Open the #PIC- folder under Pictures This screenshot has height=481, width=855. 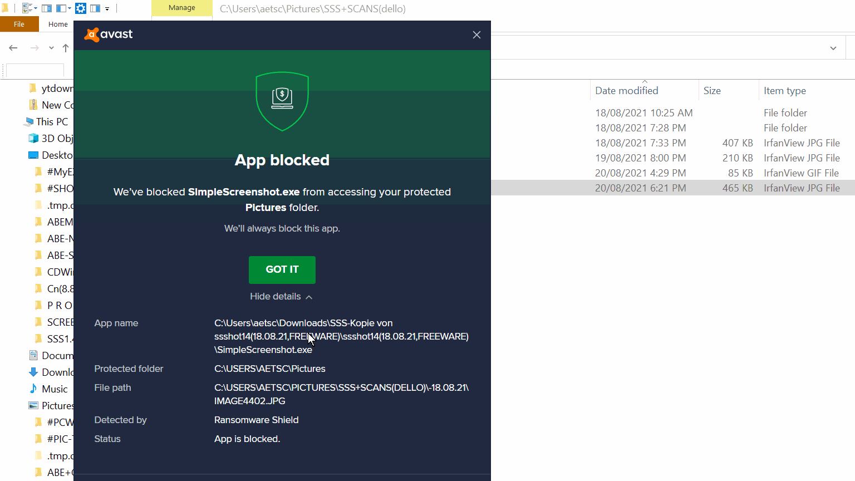click(x=53, y=439)
